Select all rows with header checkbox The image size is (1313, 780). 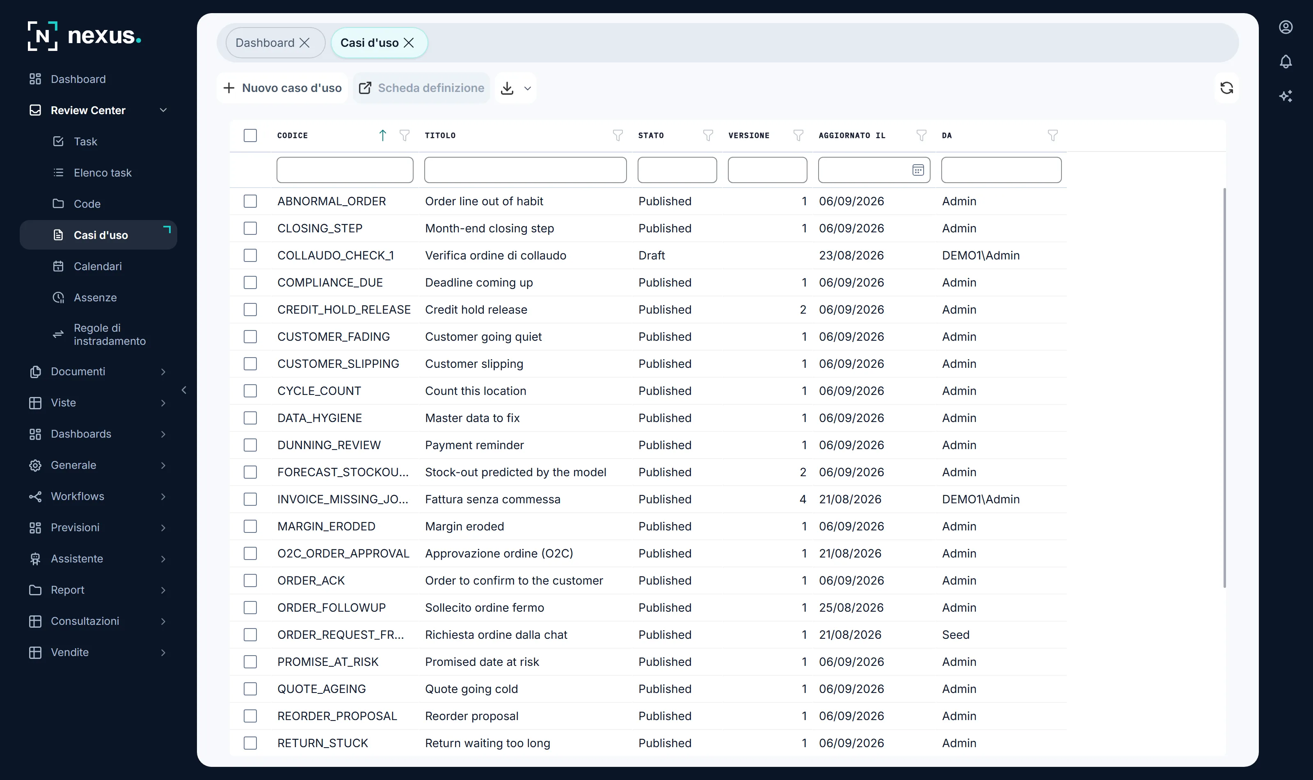[250, 135]
